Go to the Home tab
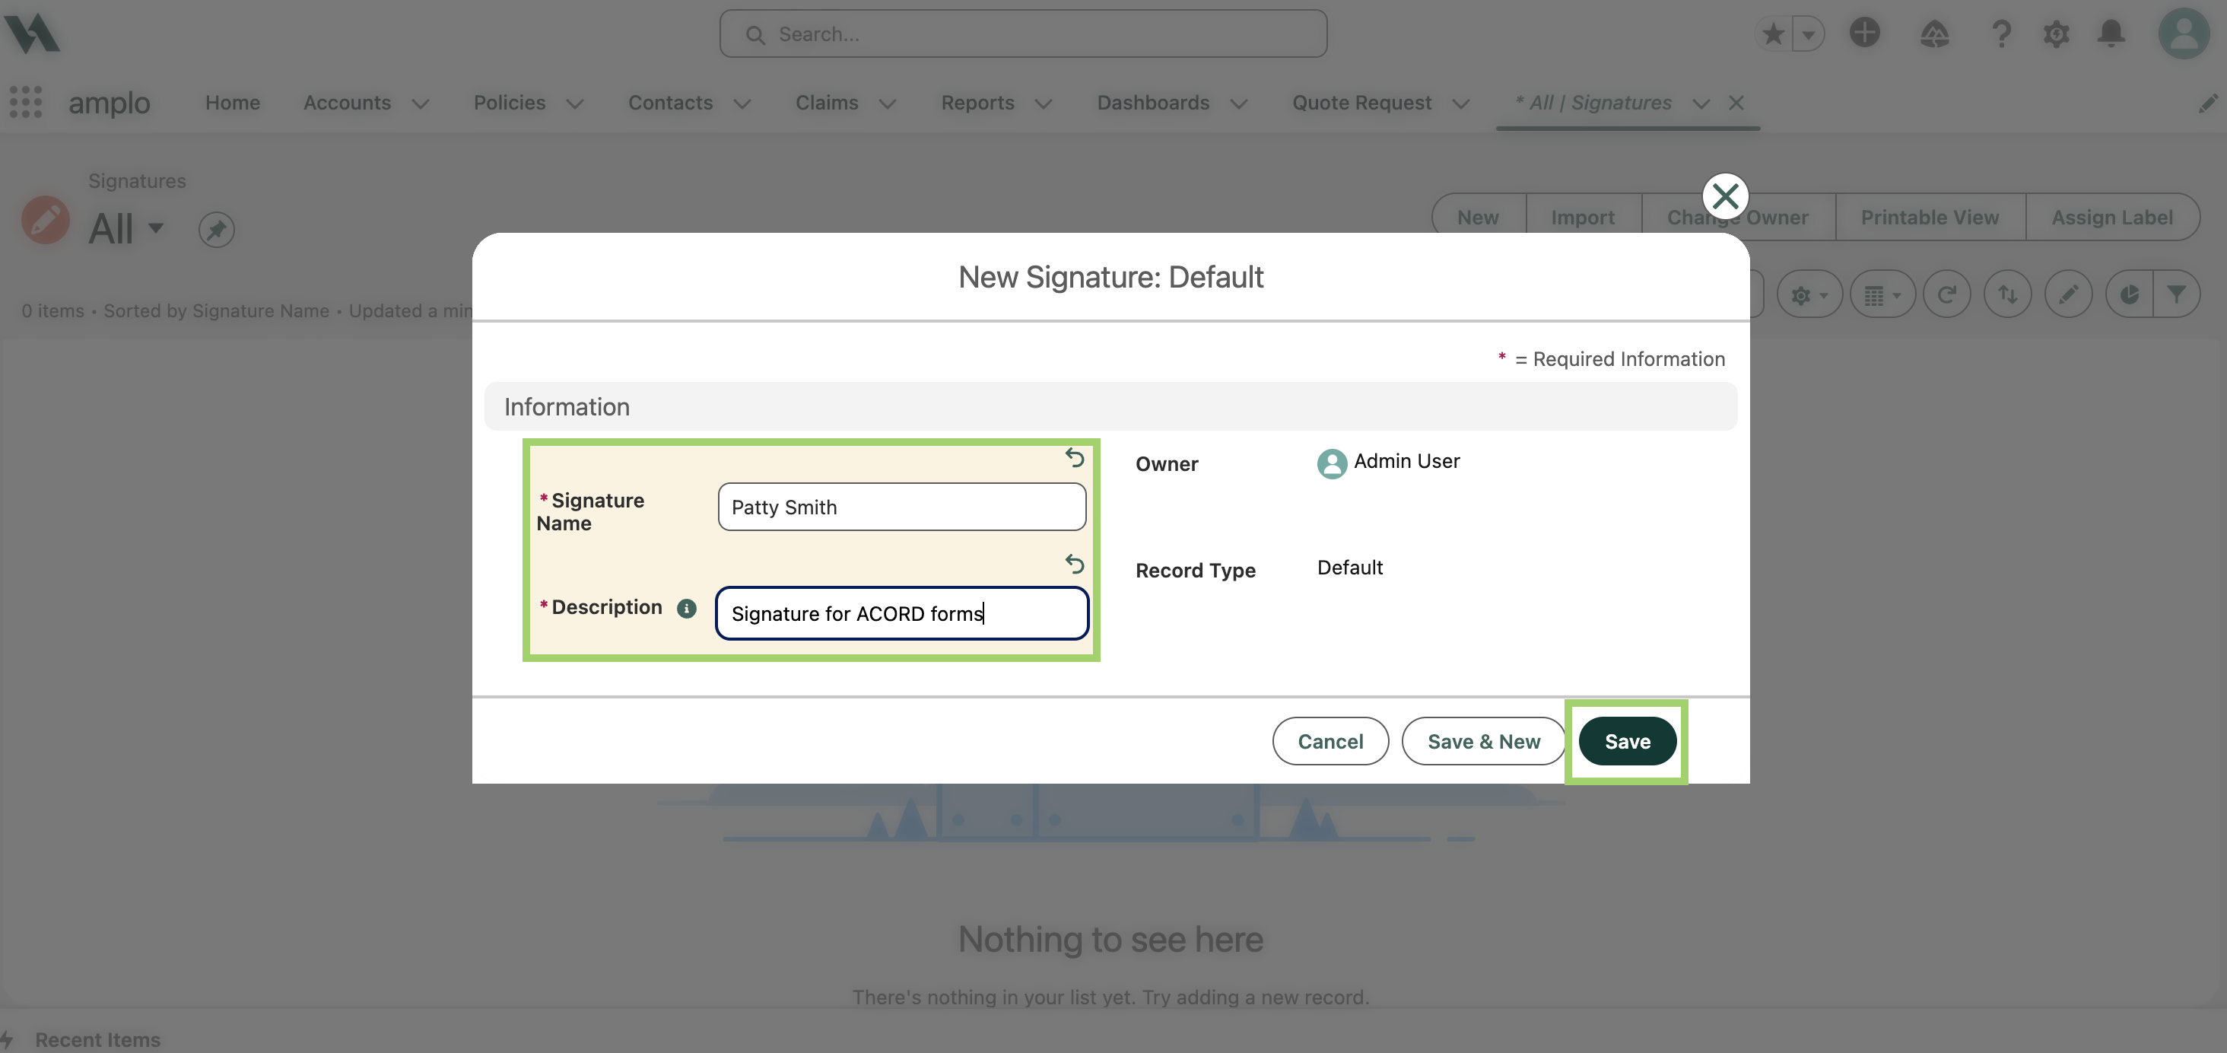This screenshot has width=2227, height=1053. click(233, 103)
